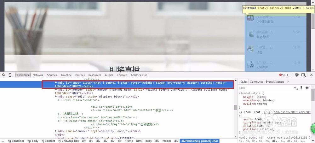Screen dimensions: 315x143
Task: Click the Elements panel vertical scrollbar thumb
Action: point(236,108)
